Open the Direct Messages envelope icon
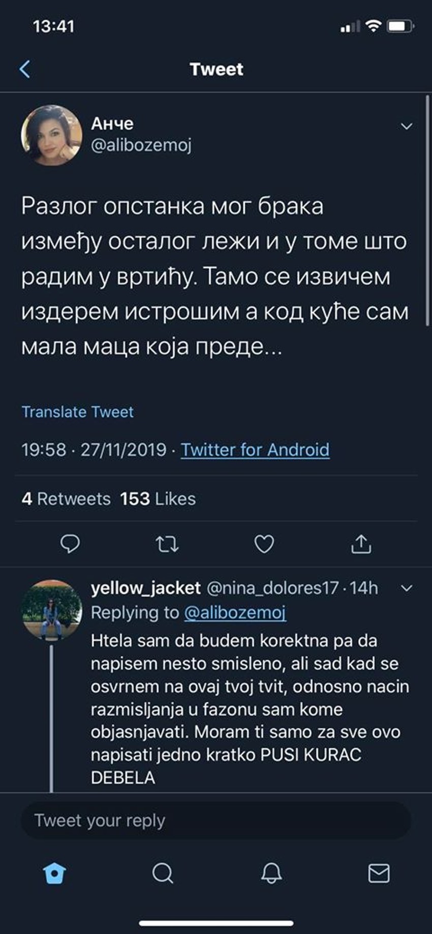The width and height of the screenshot is (432, 934). [x=379, y=873]
